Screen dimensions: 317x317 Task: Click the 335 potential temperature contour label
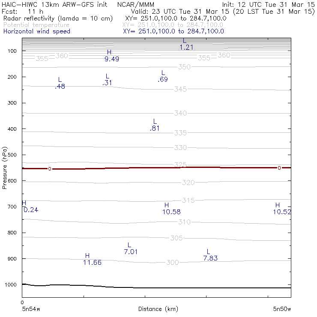[180, 133]
